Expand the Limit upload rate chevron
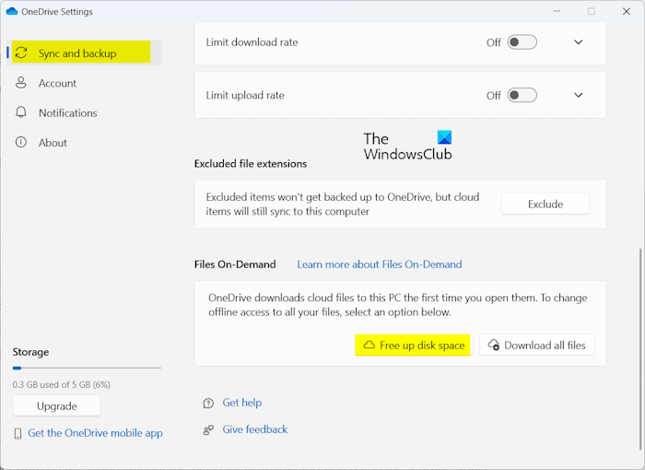This screenshot has width=645, height=470. [579, 95]
